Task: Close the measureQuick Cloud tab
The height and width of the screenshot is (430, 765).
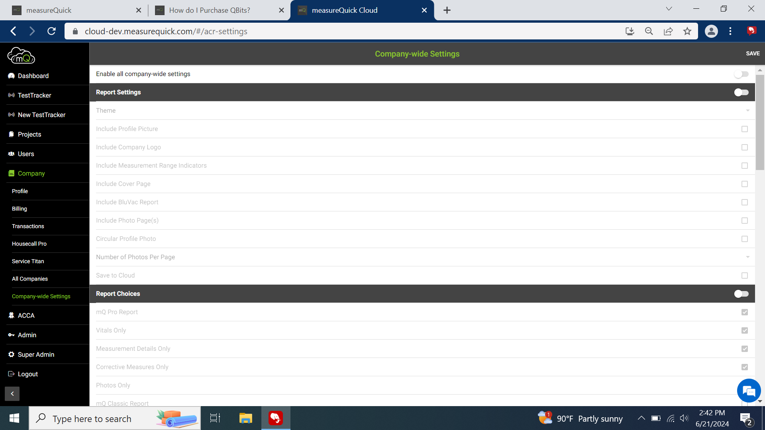Action: [424, 10]
